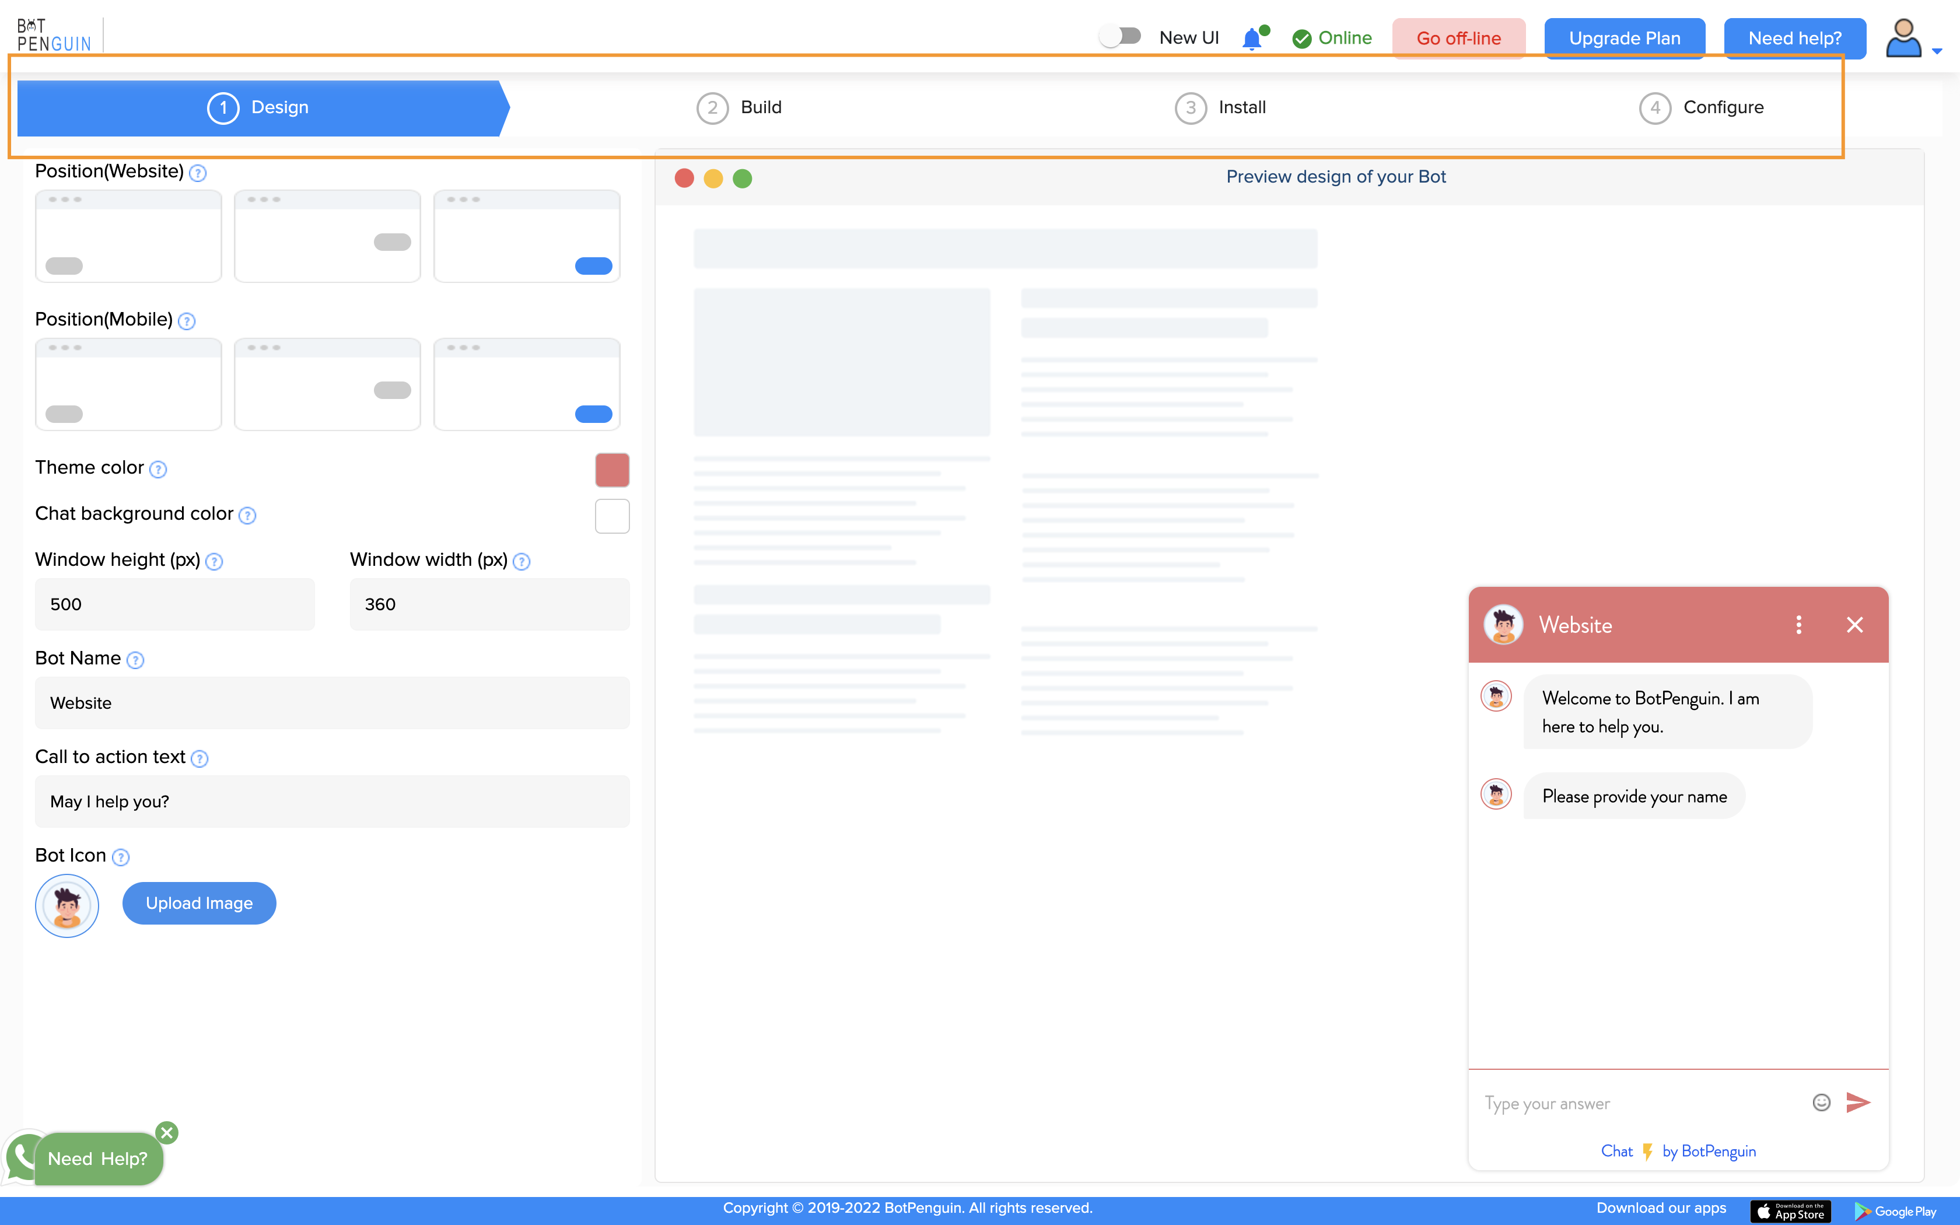The width and height of the screenshot is (1960, 1225).
Task: Select middle-right website position
Action: click(x=327, y=236)
